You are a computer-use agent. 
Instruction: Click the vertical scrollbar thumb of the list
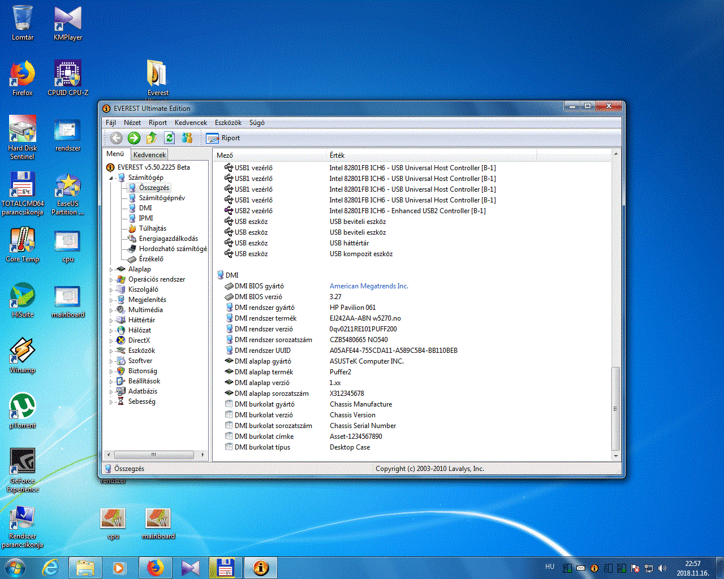616,408
